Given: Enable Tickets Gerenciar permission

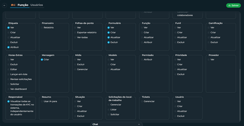Looking at the screenshot, I should [x=142, y=101].
